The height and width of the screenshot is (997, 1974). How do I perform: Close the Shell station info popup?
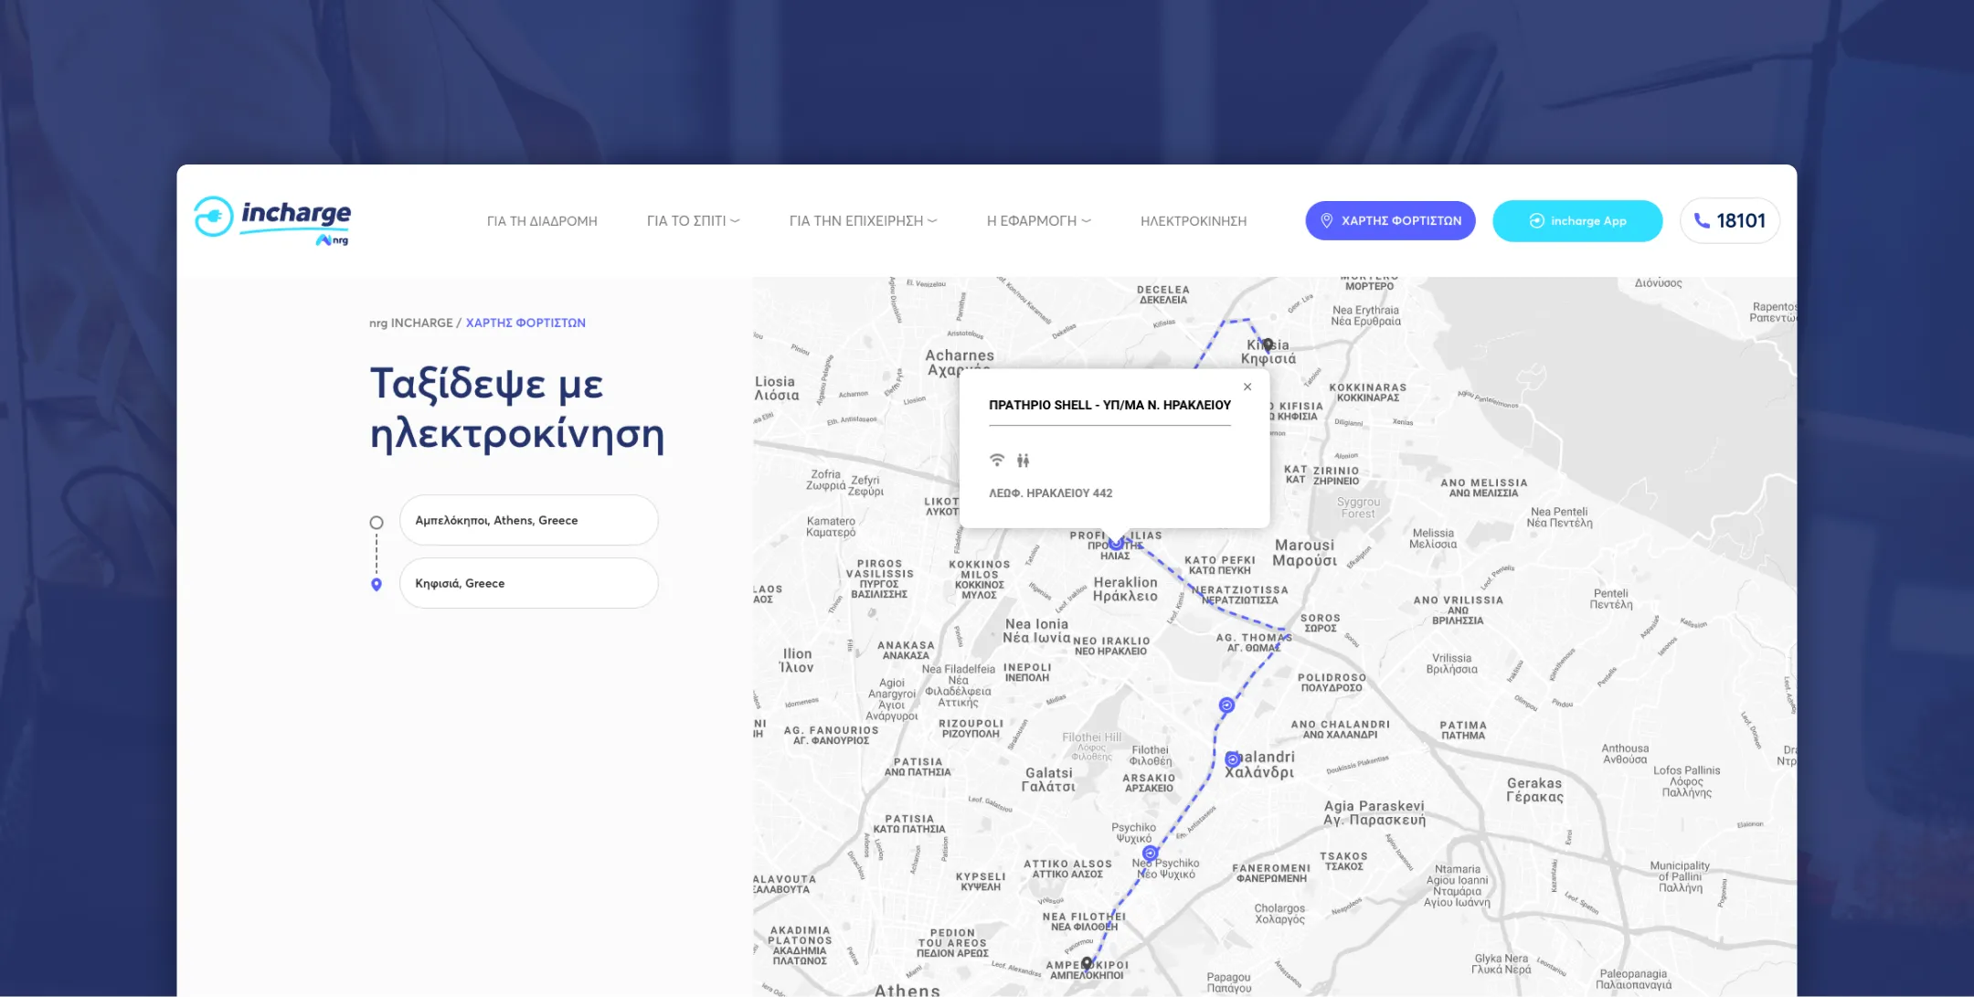(x=1247, y=387)
